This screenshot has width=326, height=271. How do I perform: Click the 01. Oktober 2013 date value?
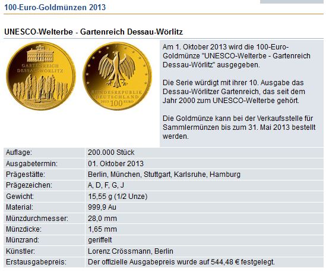coord(116,164)
